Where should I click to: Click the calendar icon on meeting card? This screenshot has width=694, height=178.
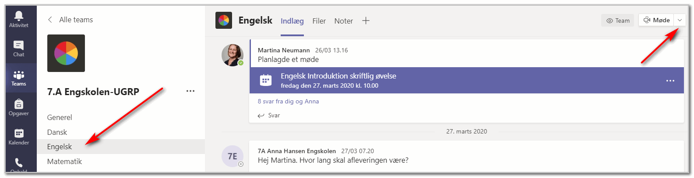point(266,80)
